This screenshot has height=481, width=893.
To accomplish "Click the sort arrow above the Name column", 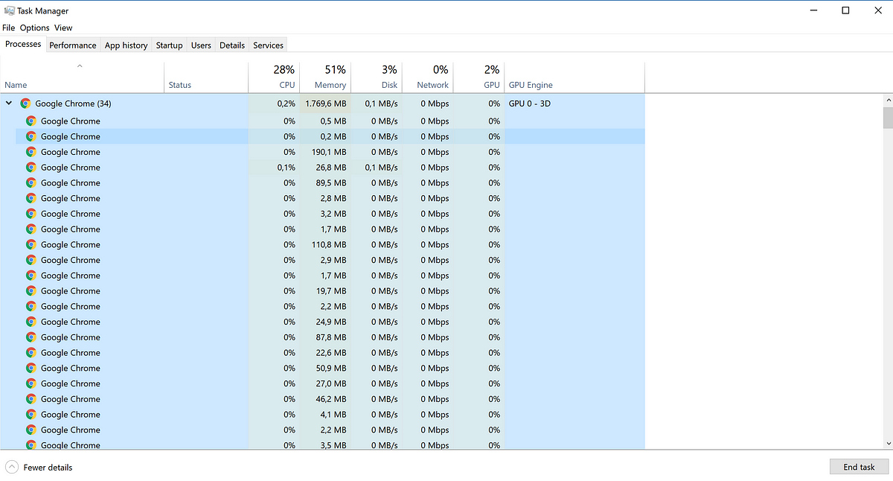I will click(x=80, y=66).
